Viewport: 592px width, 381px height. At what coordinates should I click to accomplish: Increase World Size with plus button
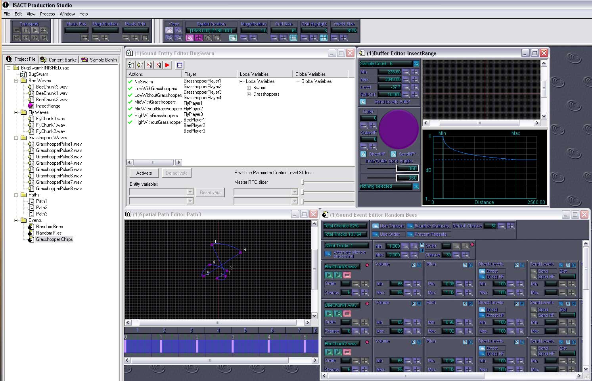pos(343,38)
